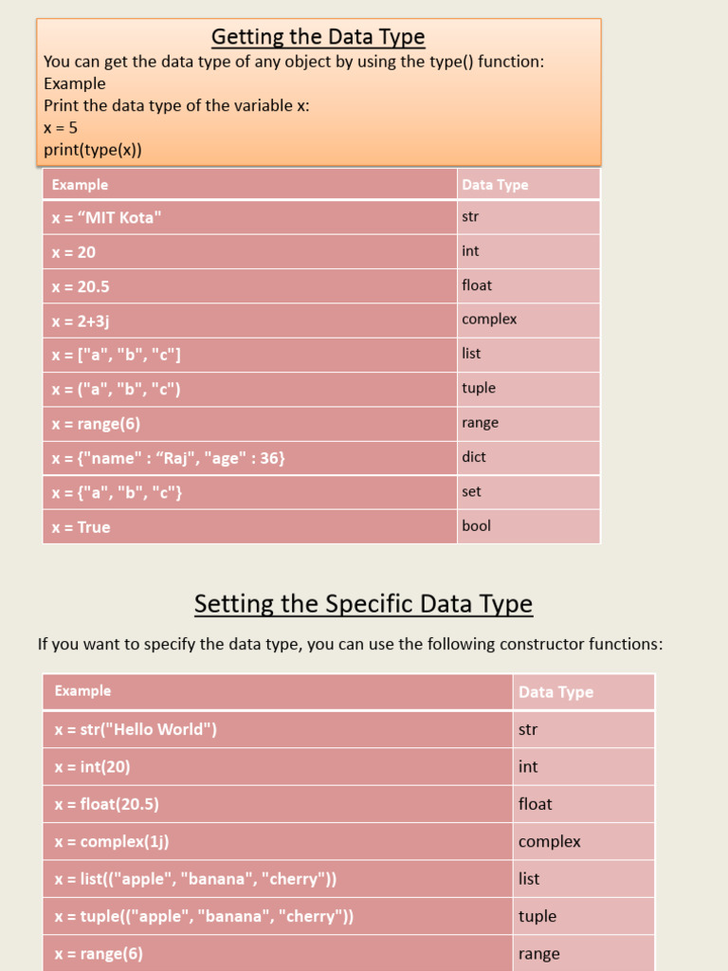Image resolution: width=728 pixels, height=971 pixels.
Task: Click the tuple data type cell in first table
Action: 529,389
